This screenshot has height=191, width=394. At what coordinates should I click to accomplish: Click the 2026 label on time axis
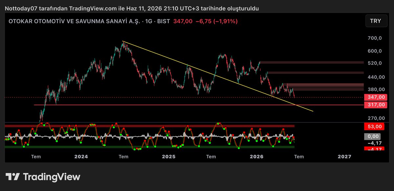[257, 157]
